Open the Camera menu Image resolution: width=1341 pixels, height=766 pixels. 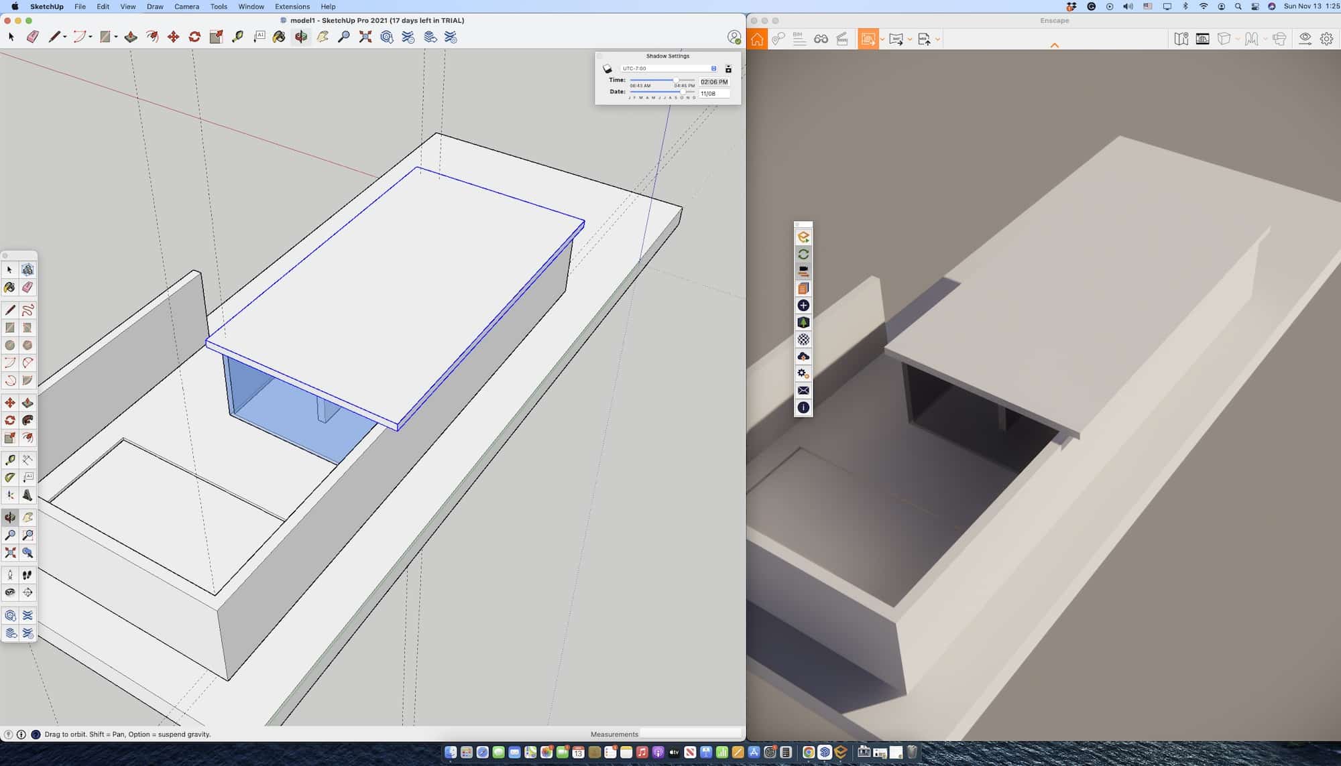click(186, 7)
